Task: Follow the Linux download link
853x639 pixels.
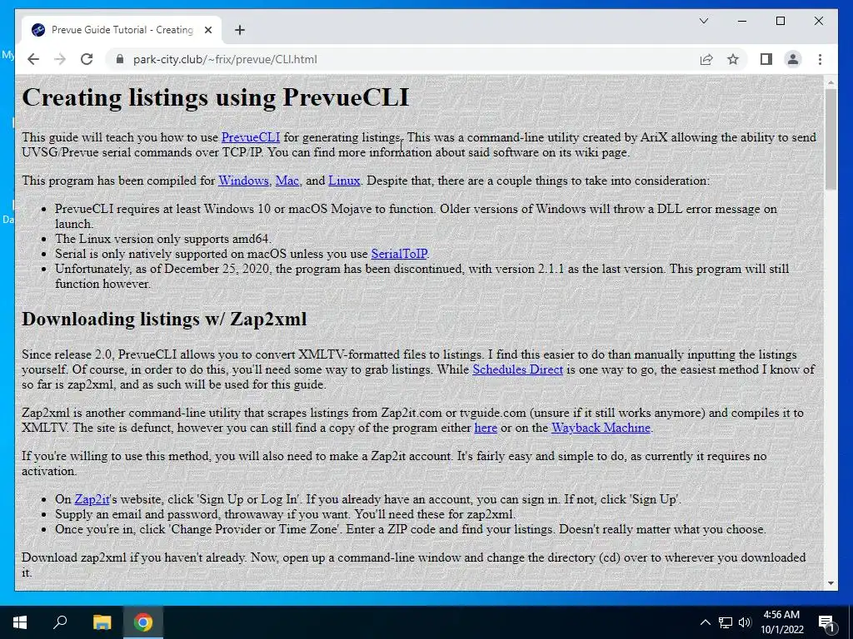Action: (x=344, y=181)
